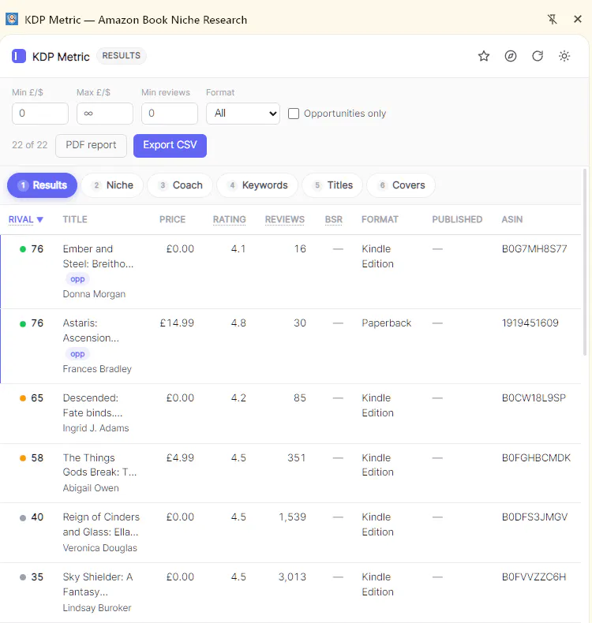The image size is (592, 623).
Task: Open the Coach tab
Action: (x=180, y=185)
